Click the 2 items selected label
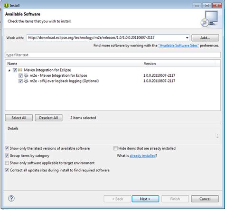225x210 pixels. 83,118
